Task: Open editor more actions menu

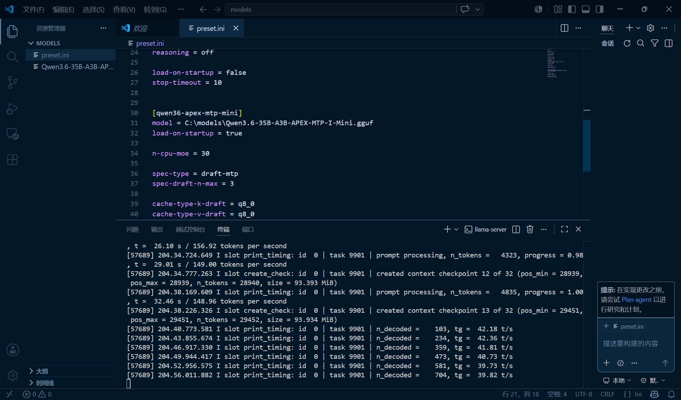Action: 578,28
